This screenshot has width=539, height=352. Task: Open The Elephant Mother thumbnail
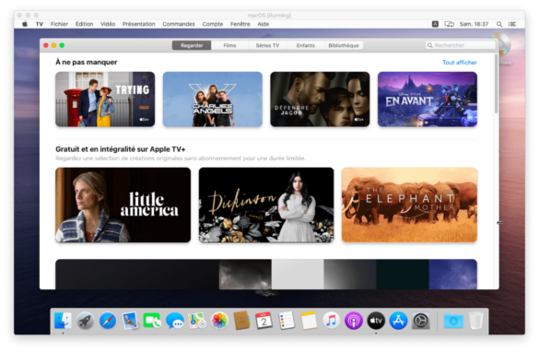[x=409, y=205]
